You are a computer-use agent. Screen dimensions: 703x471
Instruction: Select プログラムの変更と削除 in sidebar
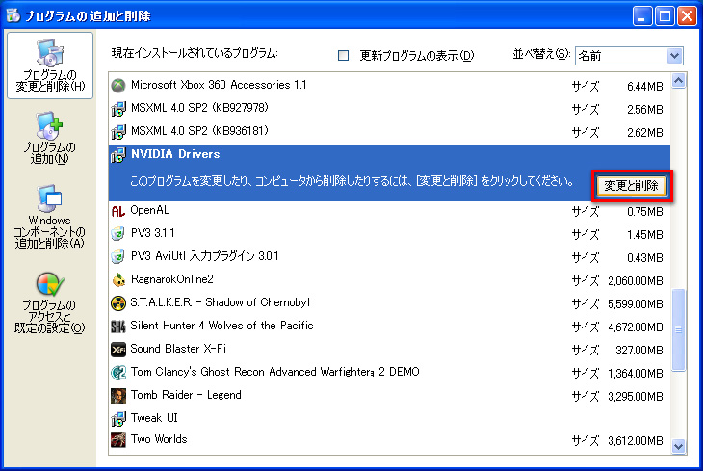pos(49,65)
